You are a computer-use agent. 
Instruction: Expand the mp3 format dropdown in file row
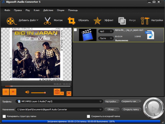(x=106, y=31)
